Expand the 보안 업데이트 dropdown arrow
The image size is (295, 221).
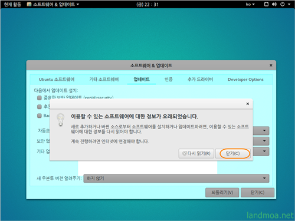pyautogui.click(x=264, y=141)
